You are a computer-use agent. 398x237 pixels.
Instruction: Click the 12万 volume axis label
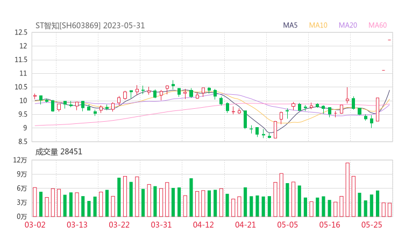[20, 160]
